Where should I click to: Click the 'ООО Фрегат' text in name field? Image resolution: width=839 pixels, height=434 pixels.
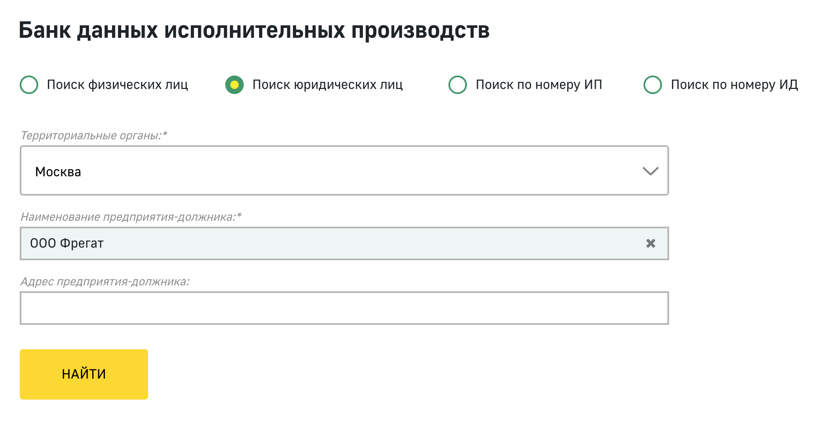click(x=67, y=243)
